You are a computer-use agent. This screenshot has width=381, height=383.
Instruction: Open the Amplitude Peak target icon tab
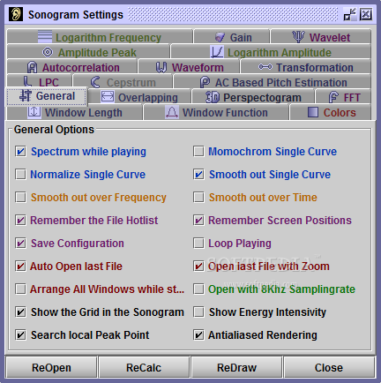click(48, 52)
